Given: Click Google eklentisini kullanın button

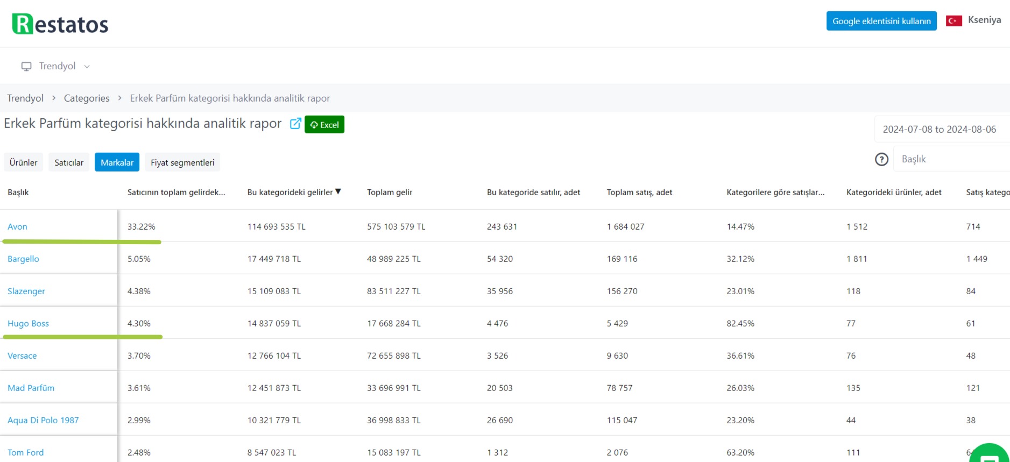Looking at the screenshot, I should [x=881, y=21].
